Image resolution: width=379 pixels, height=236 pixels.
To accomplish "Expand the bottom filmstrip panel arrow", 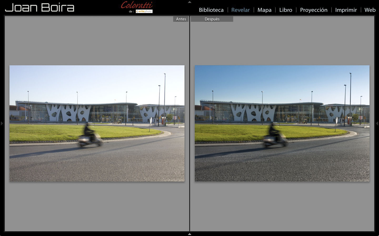I will (x=189, y=234).
